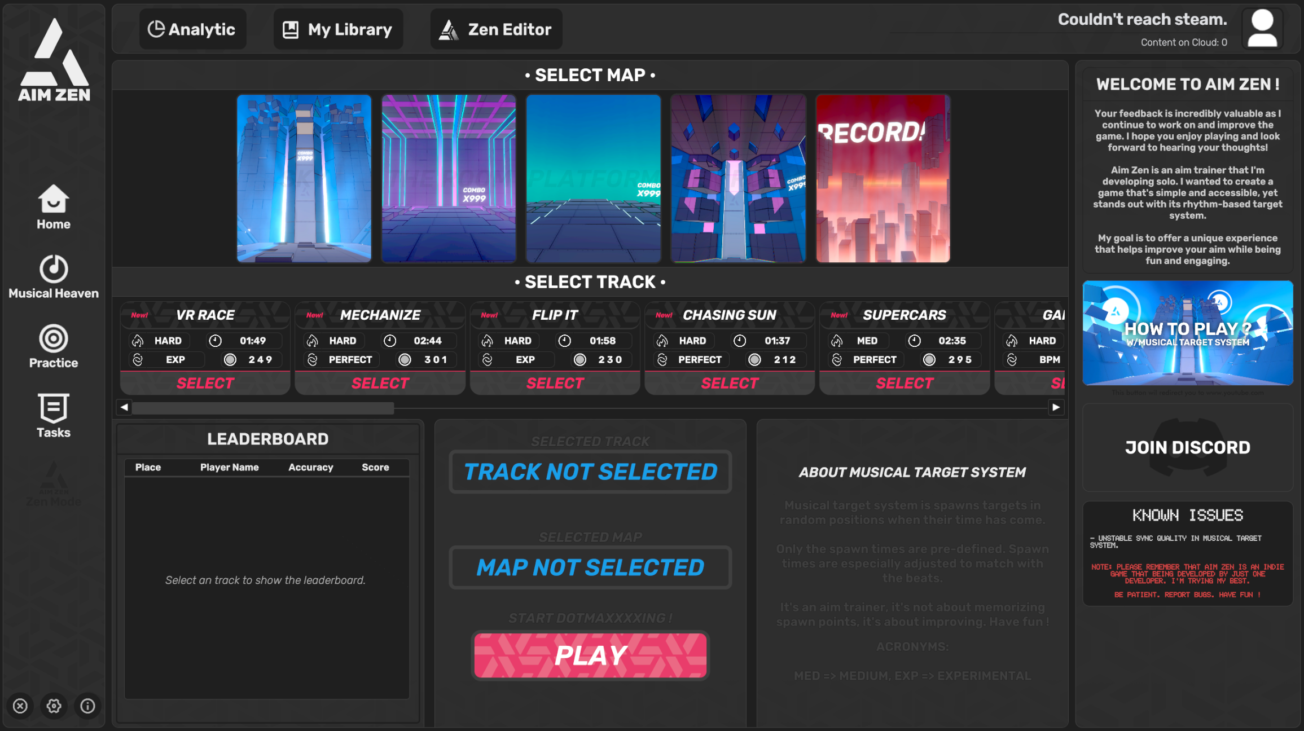Viewport: 1304px width, 731px height.
Task: Click 'Content on Cloud: 0' text
Action: coord(1184,42)
